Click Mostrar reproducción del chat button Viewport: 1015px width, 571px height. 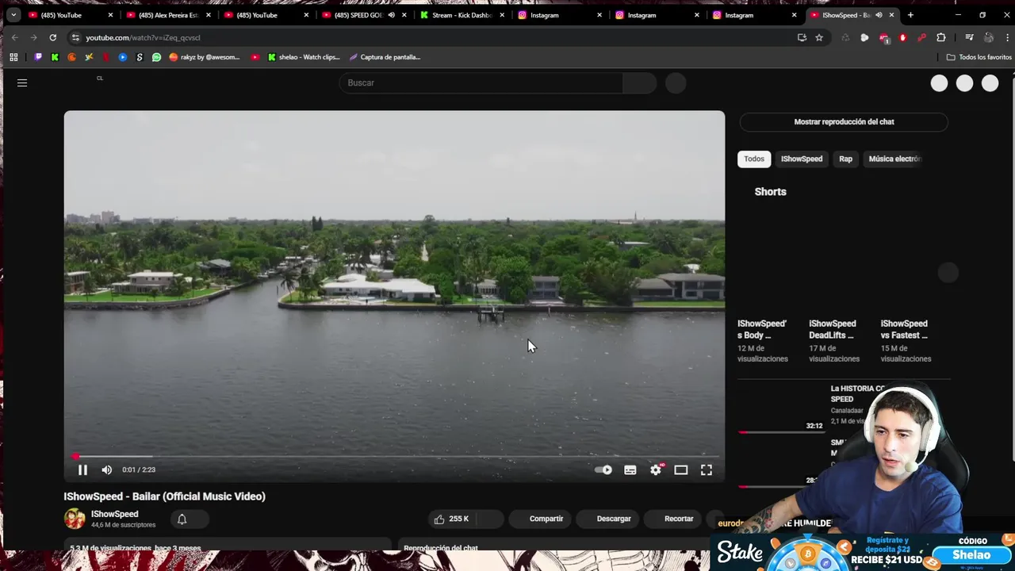[844, 121]
